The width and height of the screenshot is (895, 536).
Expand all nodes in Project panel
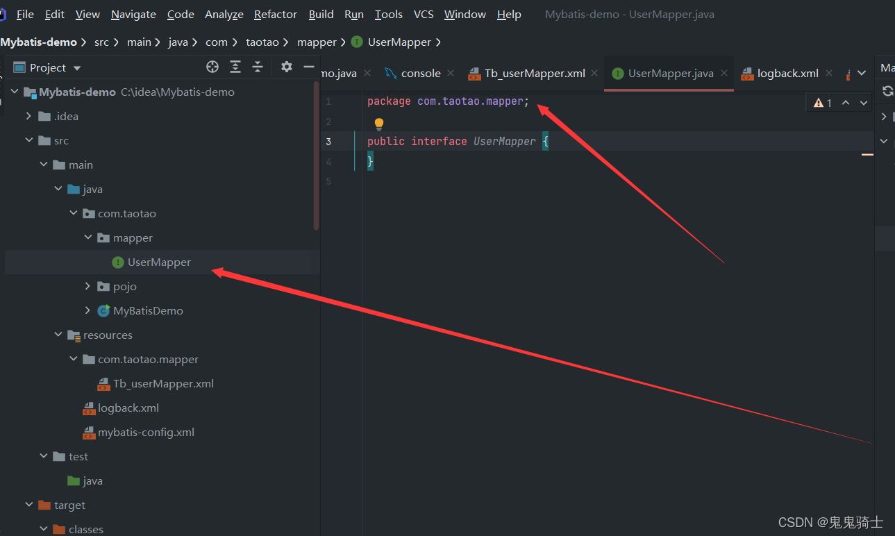click(x=235, y=67)
